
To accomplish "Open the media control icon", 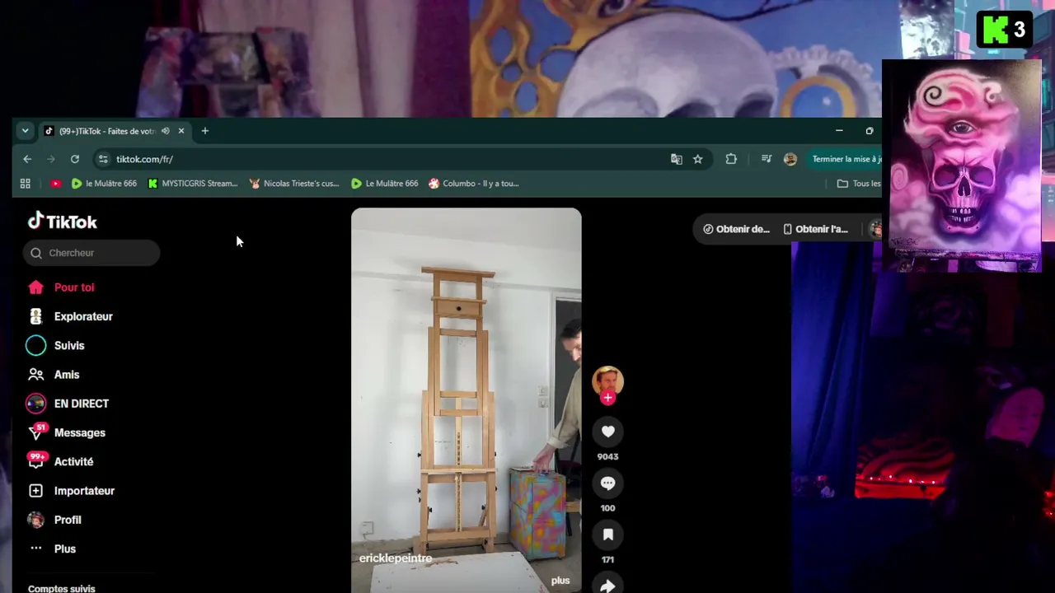I will [x=767, y=159].
